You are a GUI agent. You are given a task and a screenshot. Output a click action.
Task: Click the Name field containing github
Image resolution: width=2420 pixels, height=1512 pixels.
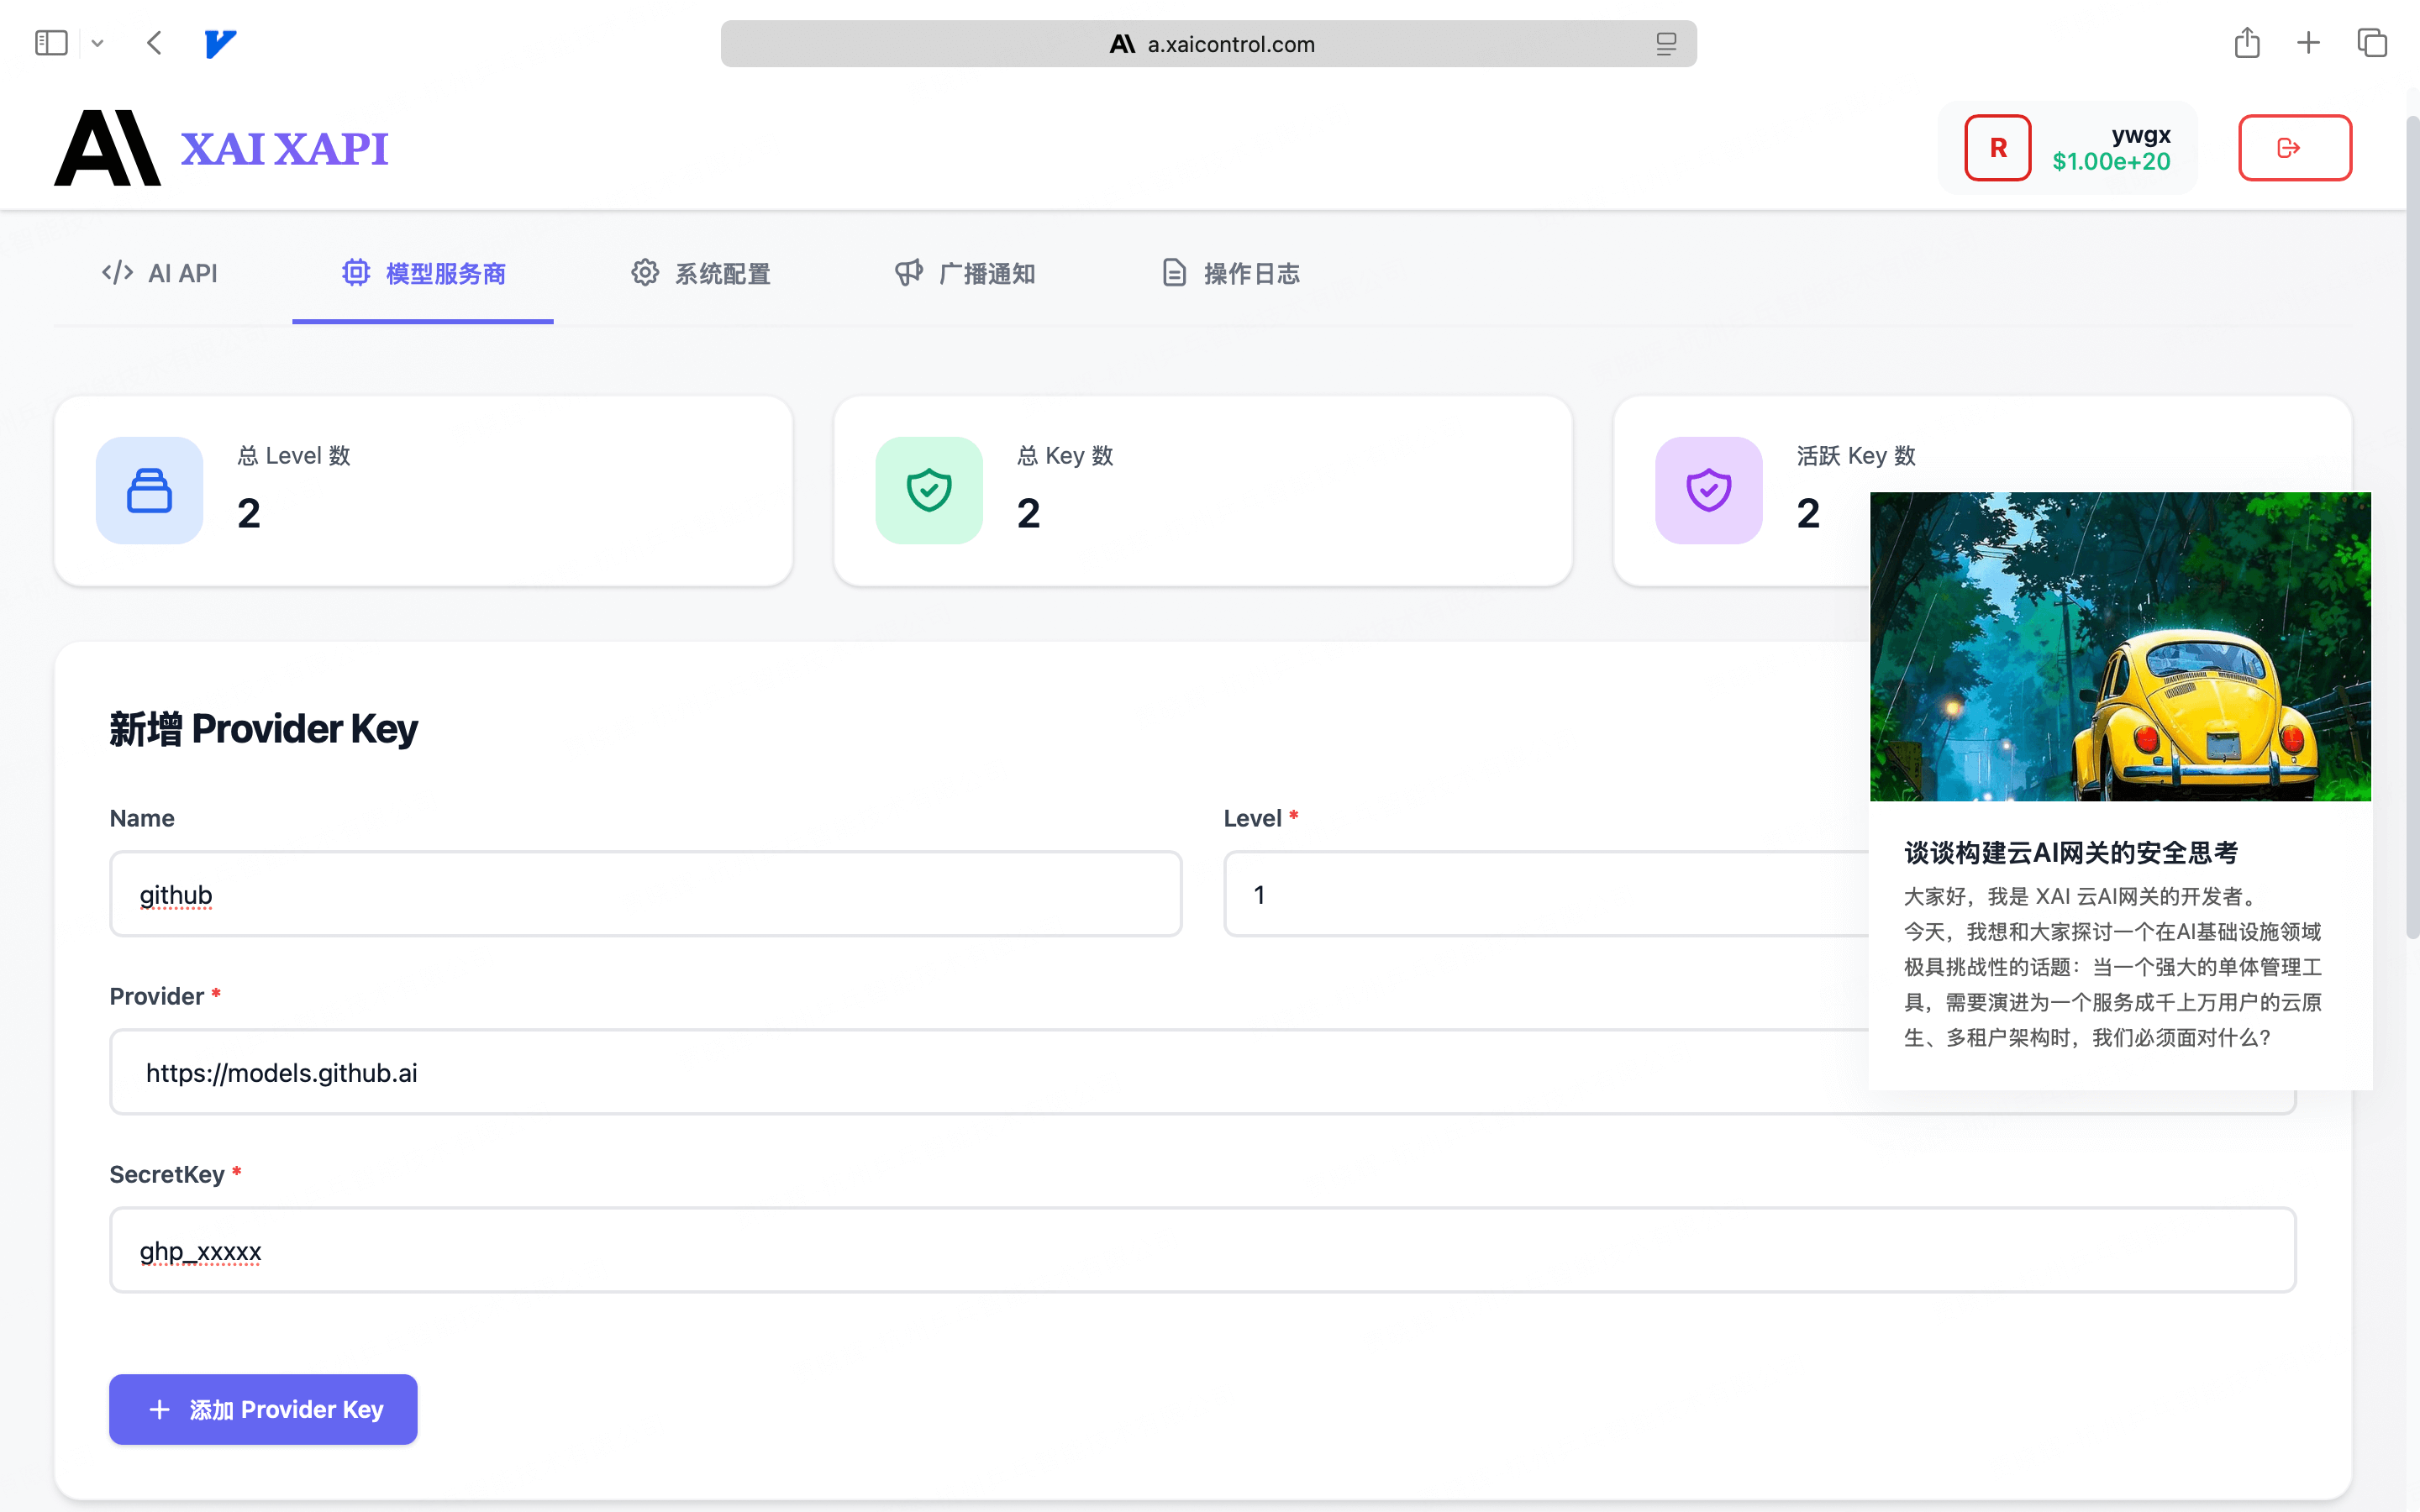pos(645,894)
